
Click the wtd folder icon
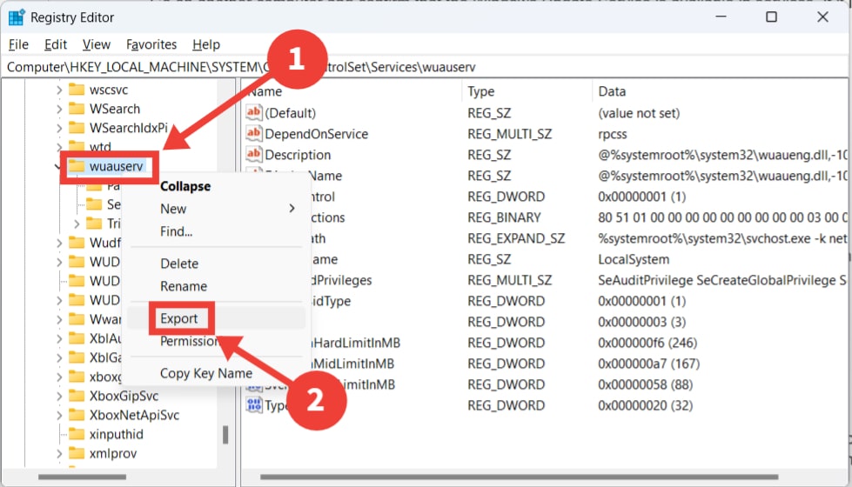pos(77,145)
